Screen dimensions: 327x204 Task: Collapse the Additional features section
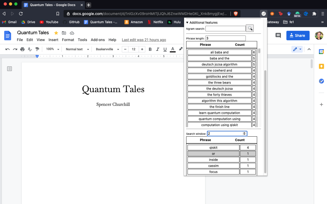point(187,22)
